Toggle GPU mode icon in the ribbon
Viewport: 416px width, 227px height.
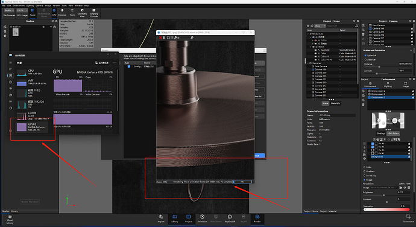[x=54, y=12]
